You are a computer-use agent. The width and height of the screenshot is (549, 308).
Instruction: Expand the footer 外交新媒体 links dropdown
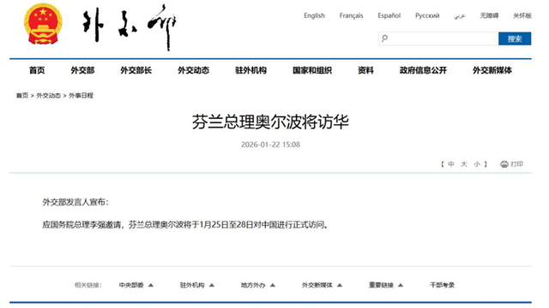323,285
